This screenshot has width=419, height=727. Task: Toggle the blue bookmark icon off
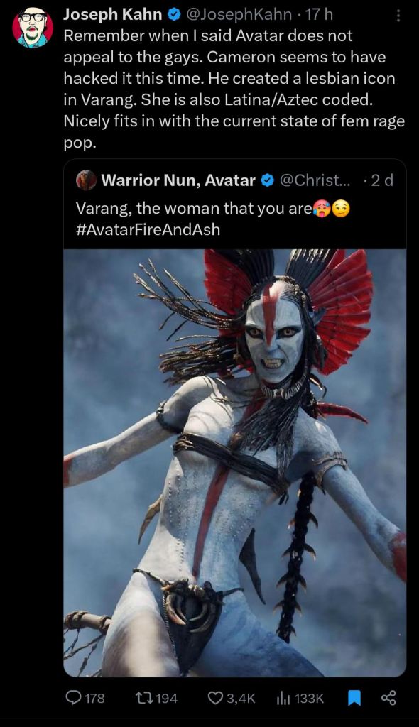(354, 698)
